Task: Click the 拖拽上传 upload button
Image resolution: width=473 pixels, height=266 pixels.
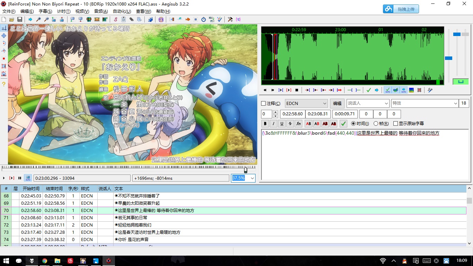Action: point(401,9)
